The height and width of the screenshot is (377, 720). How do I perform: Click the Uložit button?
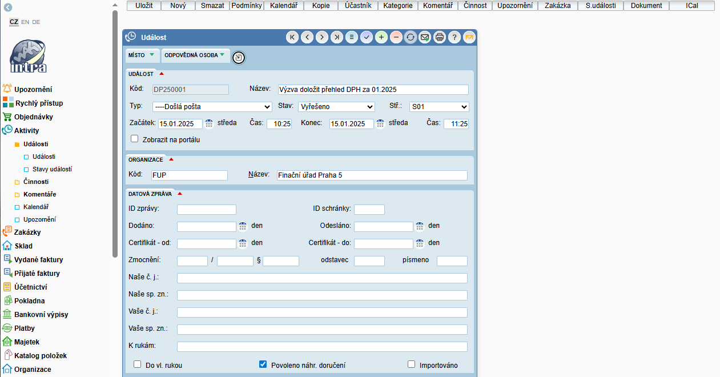[144, 6]
